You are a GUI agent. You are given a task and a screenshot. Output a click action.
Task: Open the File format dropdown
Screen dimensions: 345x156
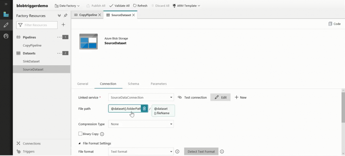[x=141, y=151]
